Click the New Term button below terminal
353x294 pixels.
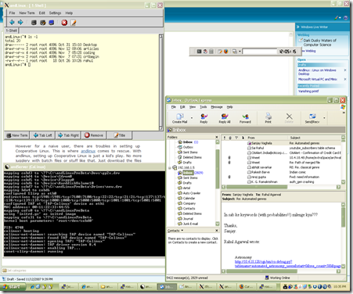point(17,135)
